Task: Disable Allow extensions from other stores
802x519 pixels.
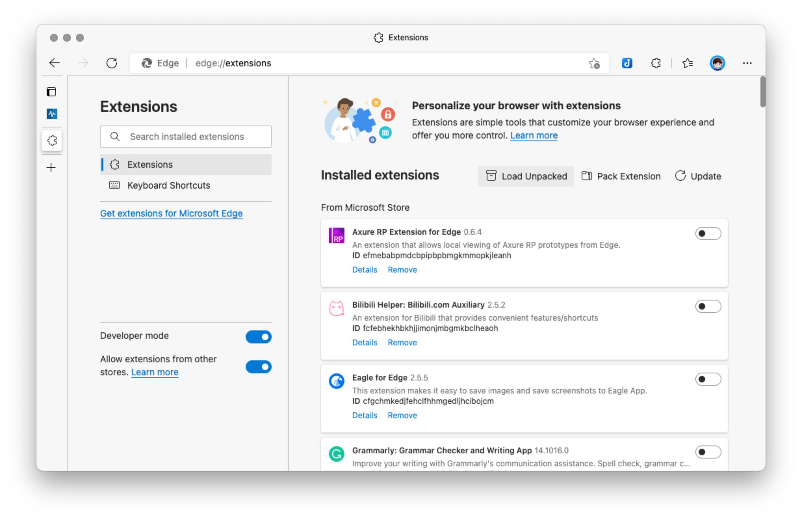Action: [x=258, y=367]
